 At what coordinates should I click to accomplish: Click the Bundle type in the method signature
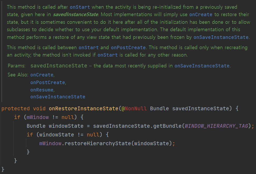(x=159, y=108)
